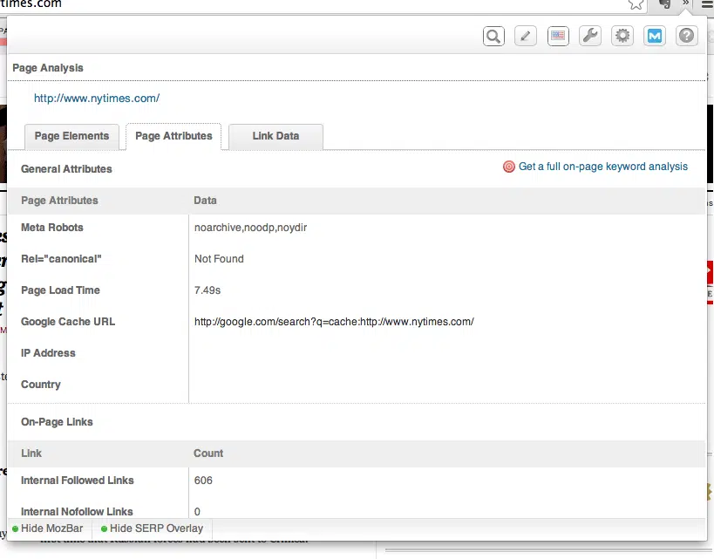Click the blue Moz logo icon
The height and width of the screenshot is (559, 714).
coord(655,36)
